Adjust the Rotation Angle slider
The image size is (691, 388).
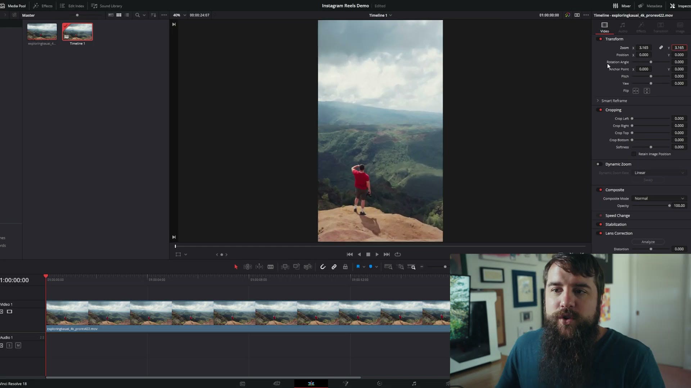651,62
